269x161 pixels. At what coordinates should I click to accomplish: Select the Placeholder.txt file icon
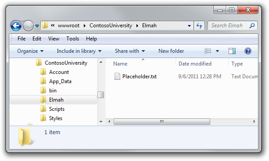tap(117, 77)
